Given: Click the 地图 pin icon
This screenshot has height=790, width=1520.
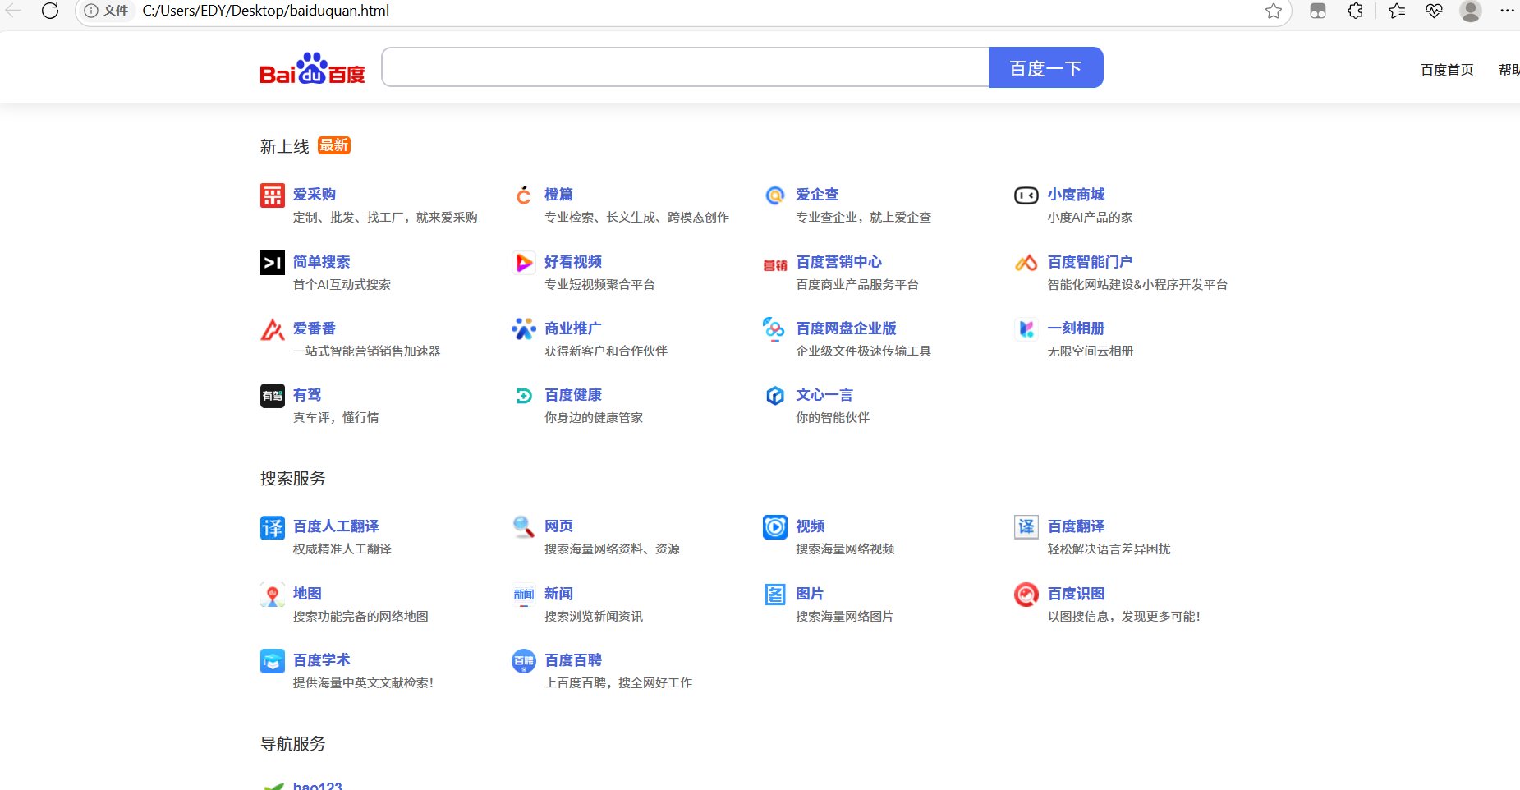Looking at the screenshot, I should pos(273,595).
